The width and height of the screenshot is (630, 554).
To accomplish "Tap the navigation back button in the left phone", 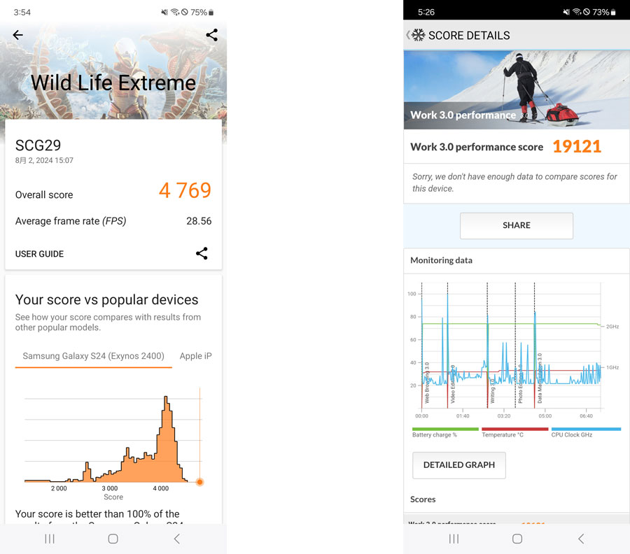I will point(177,539).
